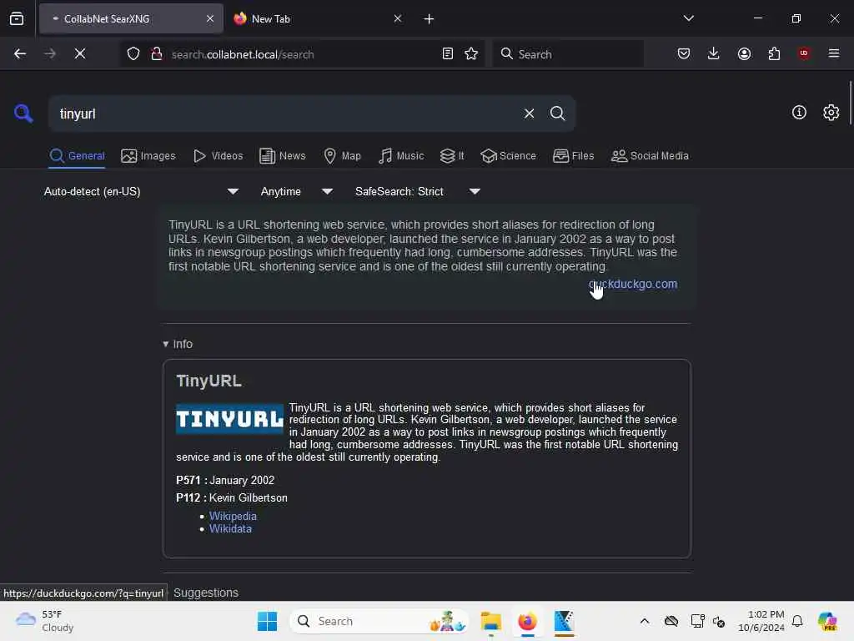Close the CollabNet SearXNG tab
Screen dimensions: 854x641
(210, 18)
